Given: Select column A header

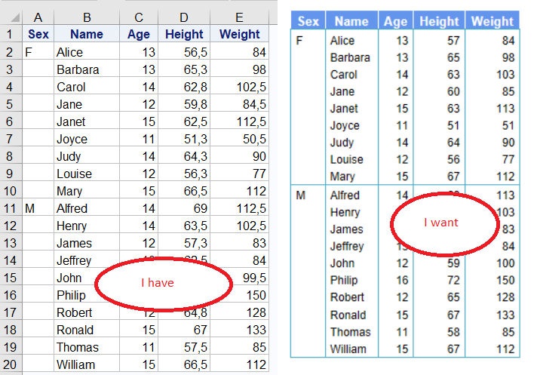Looking at the screenshot, I should point(38,17).
